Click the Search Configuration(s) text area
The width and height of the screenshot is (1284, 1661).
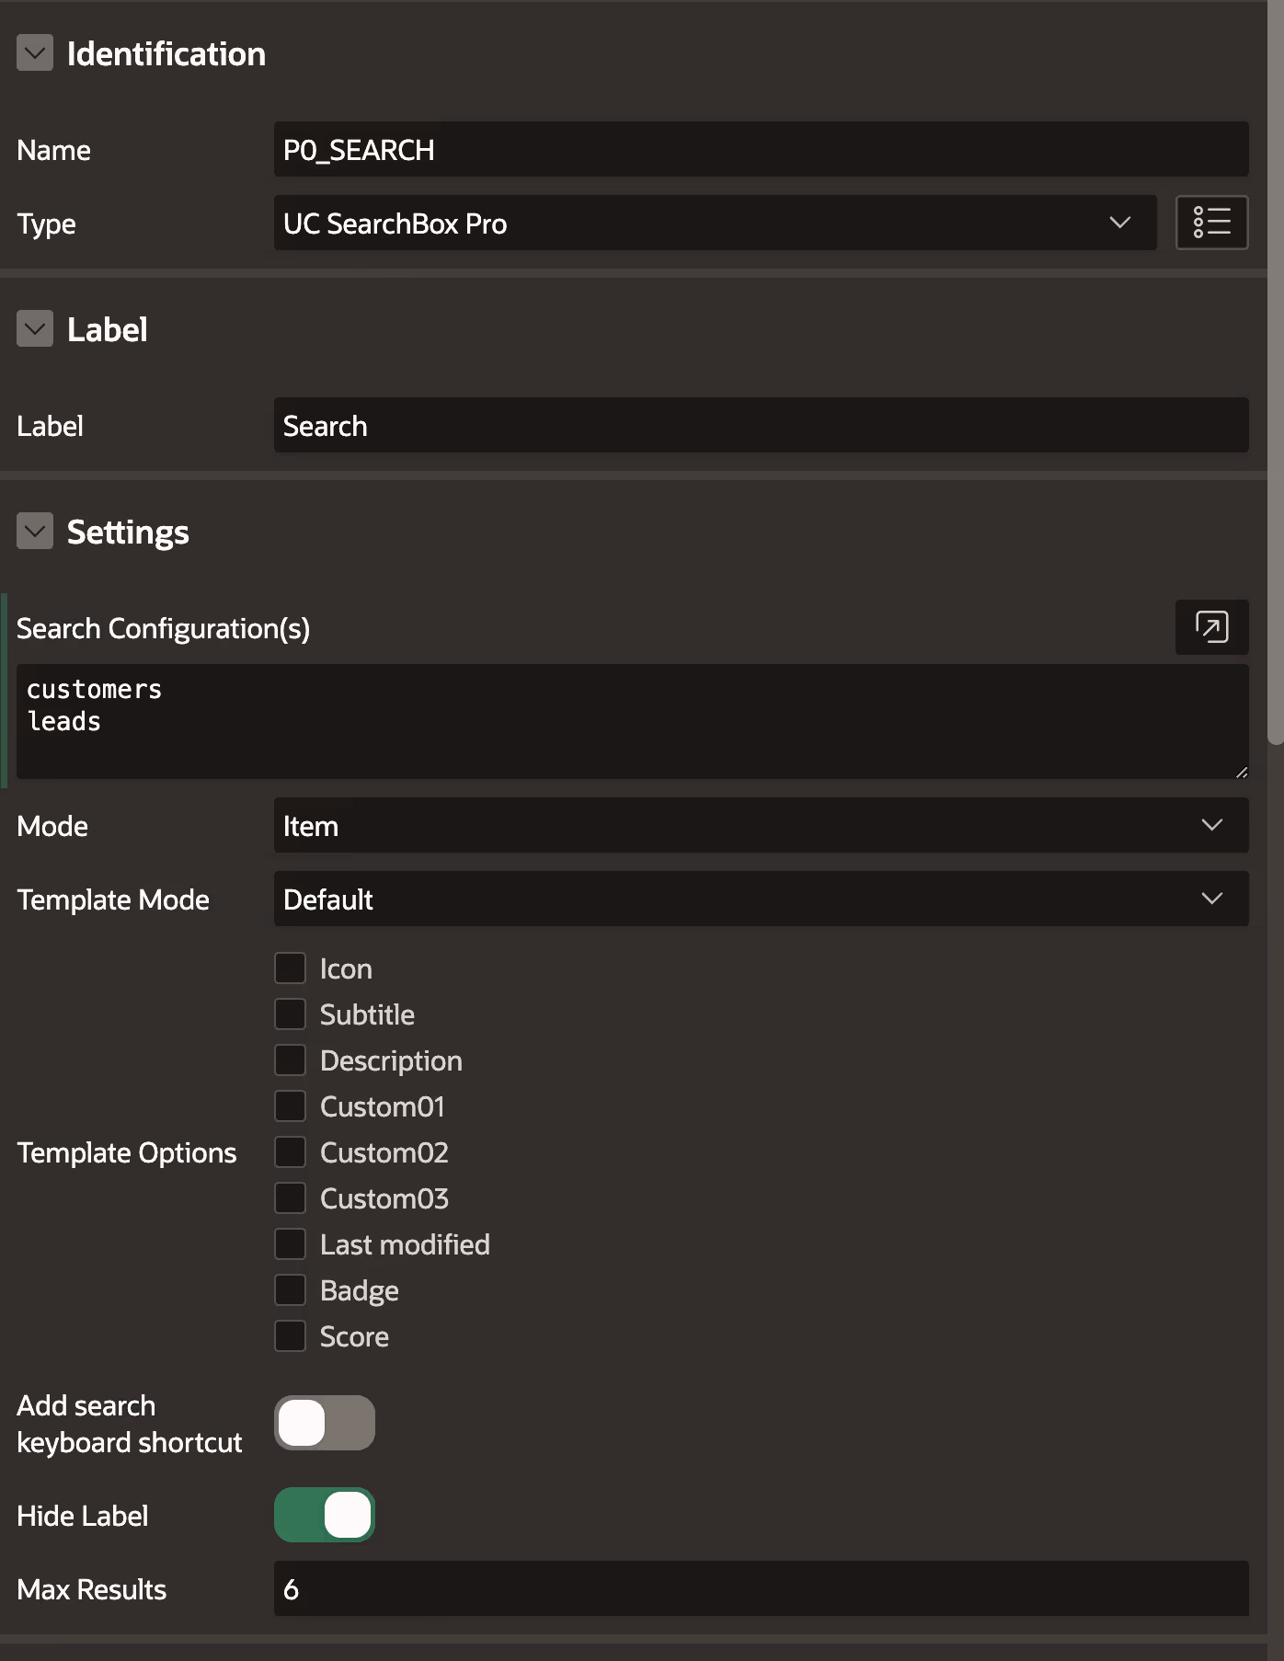click(632, 721)
